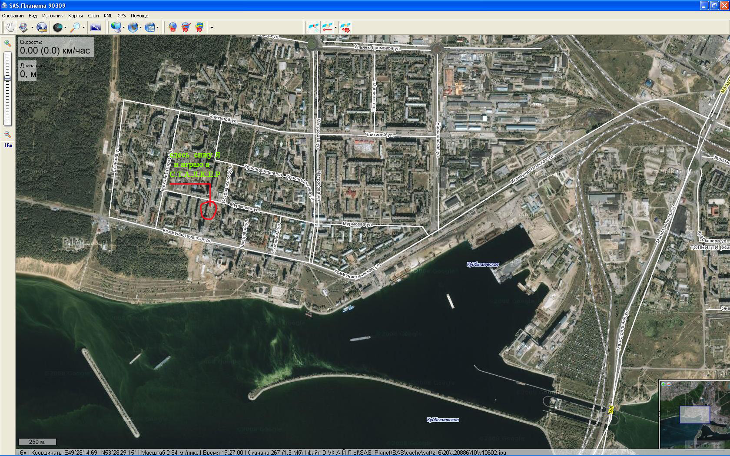Click the zoom in magnifier above slider
Screen dimensions: 730x456
(x=7, y=43)
